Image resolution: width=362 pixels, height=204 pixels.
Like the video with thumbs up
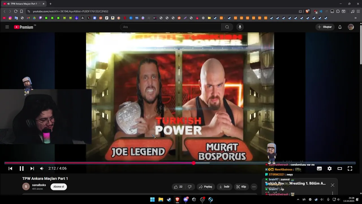pyautogui.click(x=178, y=187)
